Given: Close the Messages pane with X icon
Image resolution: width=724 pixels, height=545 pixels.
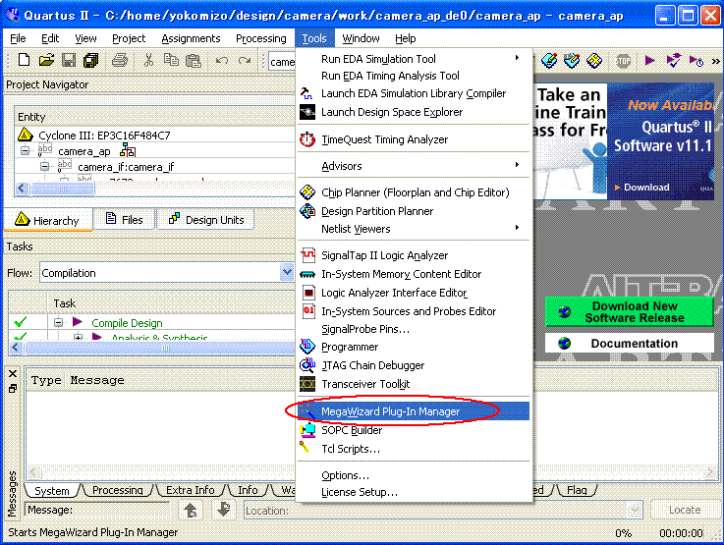Looking at the screenshot, I should (x=13, y=373).
